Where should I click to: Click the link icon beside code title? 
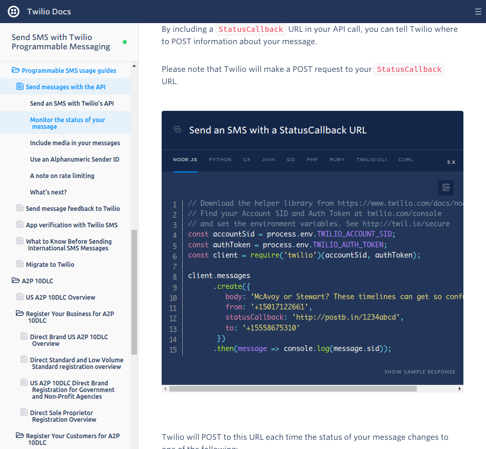178,129
